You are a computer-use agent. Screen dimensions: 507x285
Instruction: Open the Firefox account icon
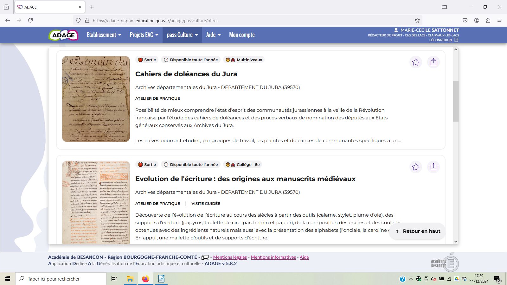coord(477,20)
